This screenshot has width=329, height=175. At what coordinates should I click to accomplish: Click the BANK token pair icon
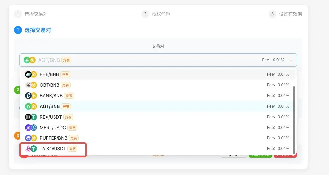[31, 96]
